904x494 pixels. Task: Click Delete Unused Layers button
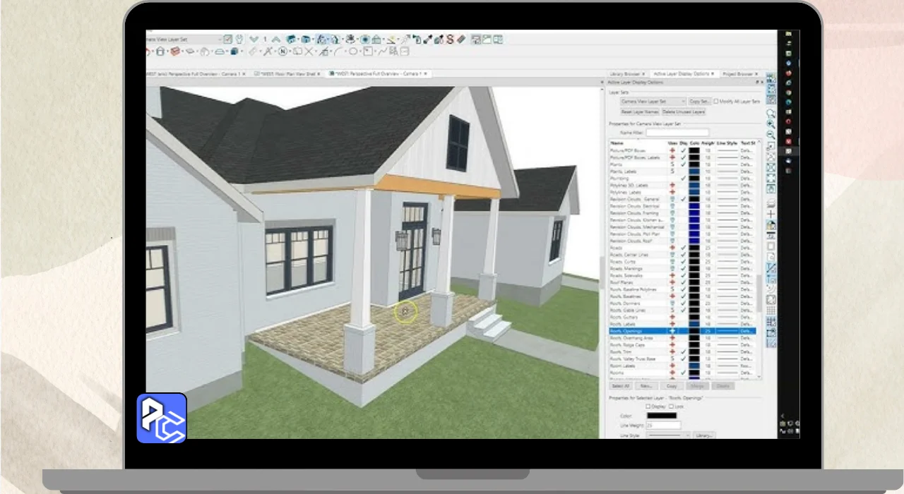point(684,112)
